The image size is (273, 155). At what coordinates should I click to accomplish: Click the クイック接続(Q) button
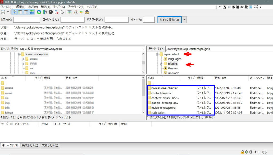click(170, 20)
